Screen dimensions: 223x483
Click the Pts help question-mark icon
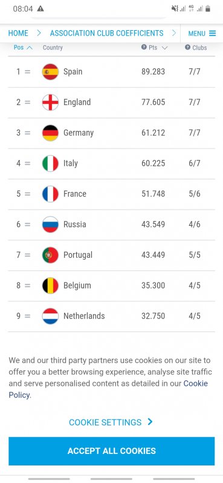click(x=144, y=47)
